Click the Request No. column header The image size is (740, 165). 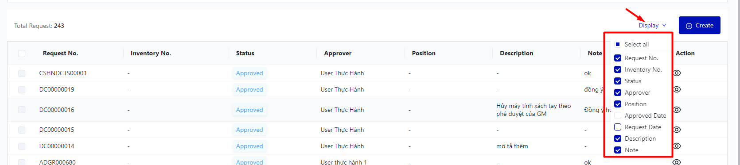(x=60, y=53)
